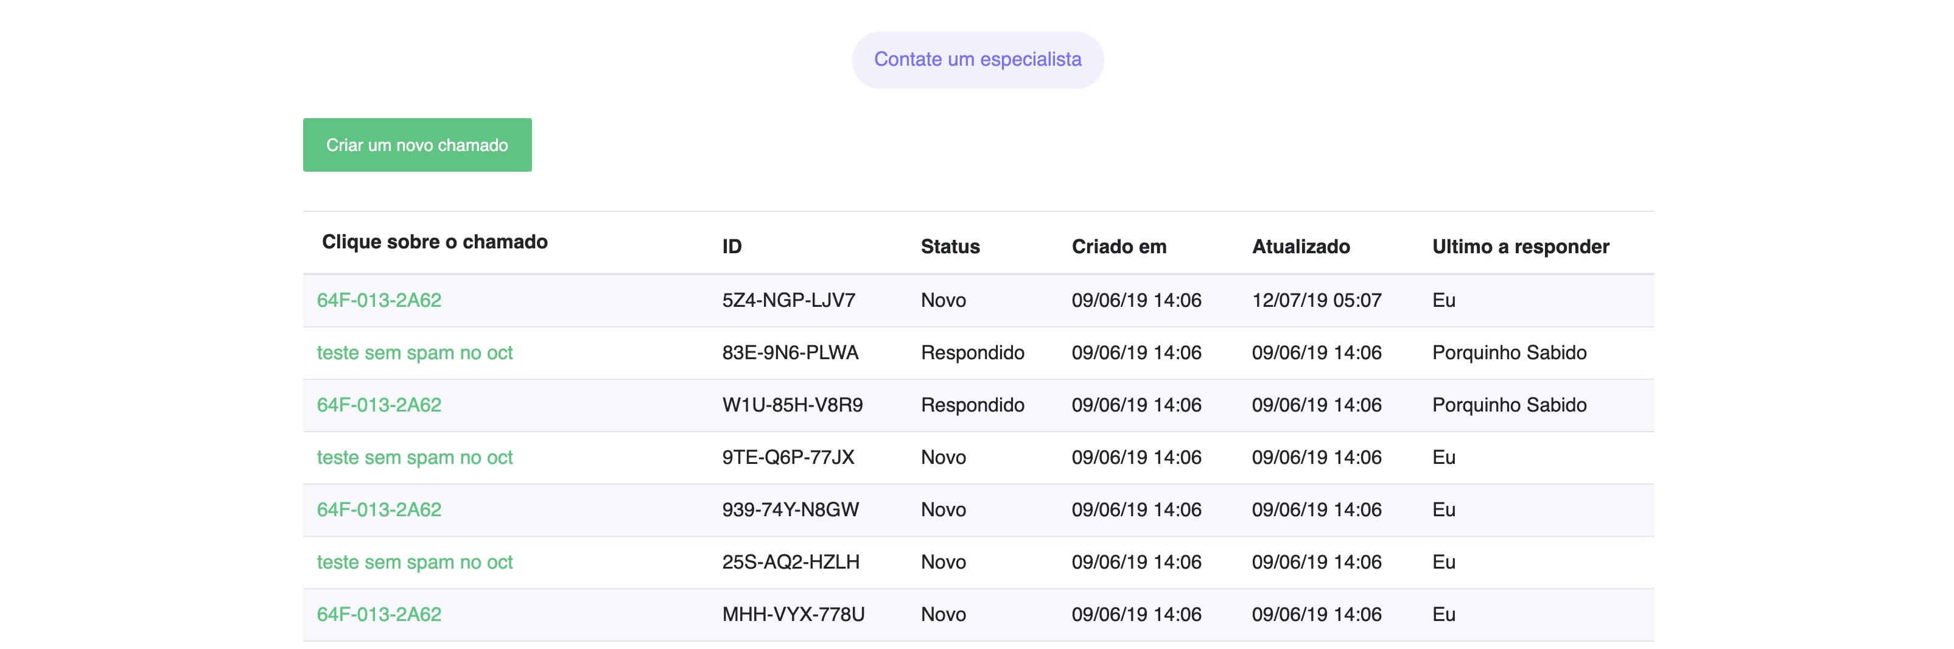The image size is (1954, 649).
Task: Select the 64F-013-2A62 link in row 939-74Y-N8GW
Action: click(379, 510)
